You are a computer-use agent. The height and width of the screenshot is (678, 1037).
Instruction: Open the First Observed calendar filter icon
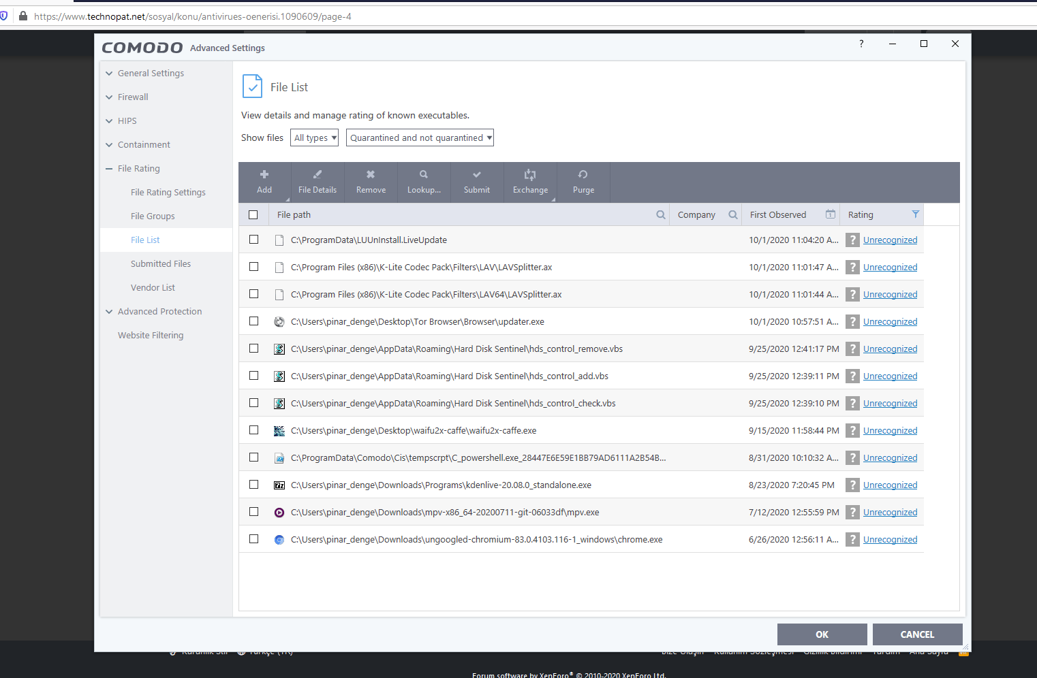coord(830,214)
